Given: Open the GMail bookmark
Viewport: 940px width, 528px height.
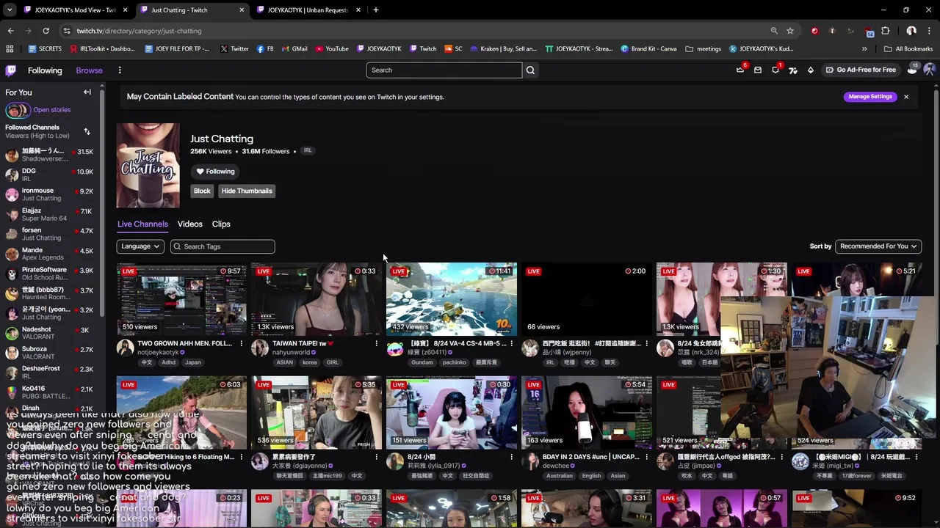Looking at the screenshot, I should tap(294, 49).
